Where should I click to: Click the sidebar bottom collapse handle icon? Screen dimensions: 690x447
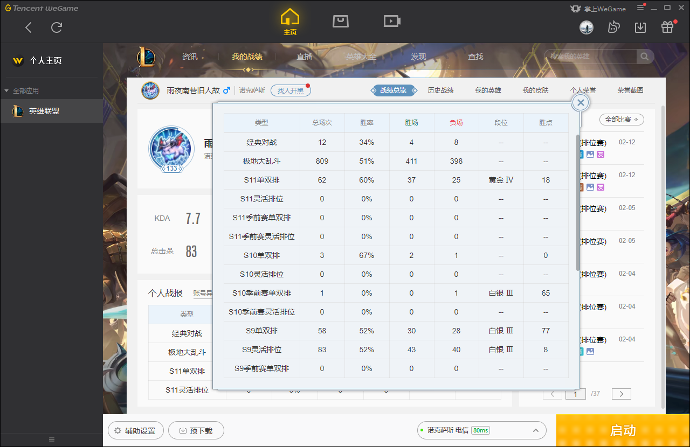coord(52,439)
